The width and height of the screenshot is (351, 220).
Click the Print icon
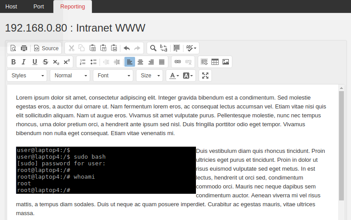(24, 48)
